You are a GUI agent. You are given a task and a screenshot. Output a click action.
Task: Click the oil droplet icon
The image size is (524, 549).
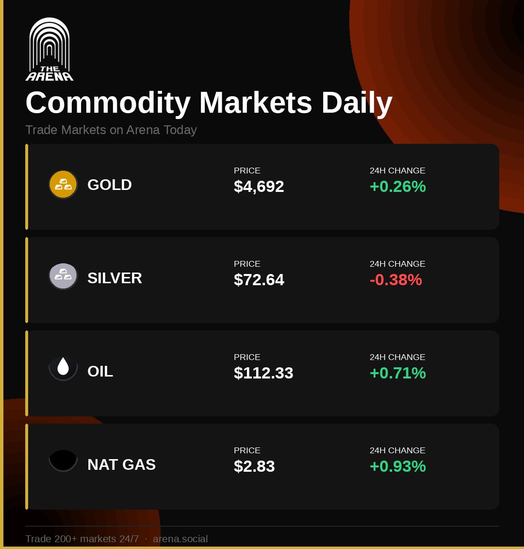(63, 367)
